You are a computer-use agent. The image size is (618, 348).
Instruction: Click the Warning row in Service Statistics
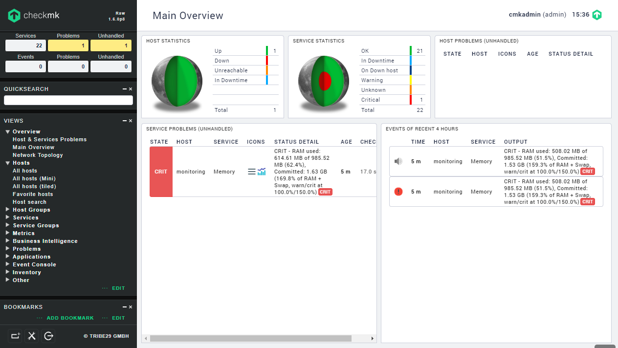coord(392,80)
